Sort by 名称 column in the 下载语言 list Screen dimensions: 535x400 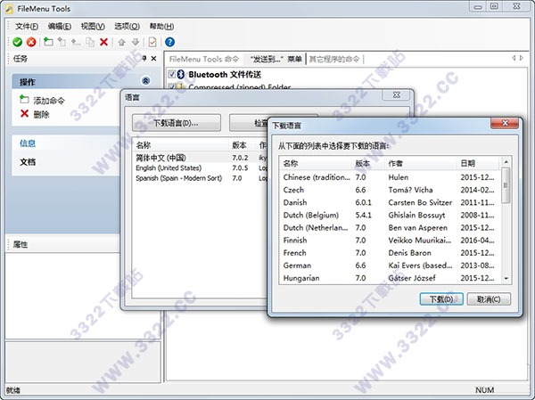click(316, 163)
